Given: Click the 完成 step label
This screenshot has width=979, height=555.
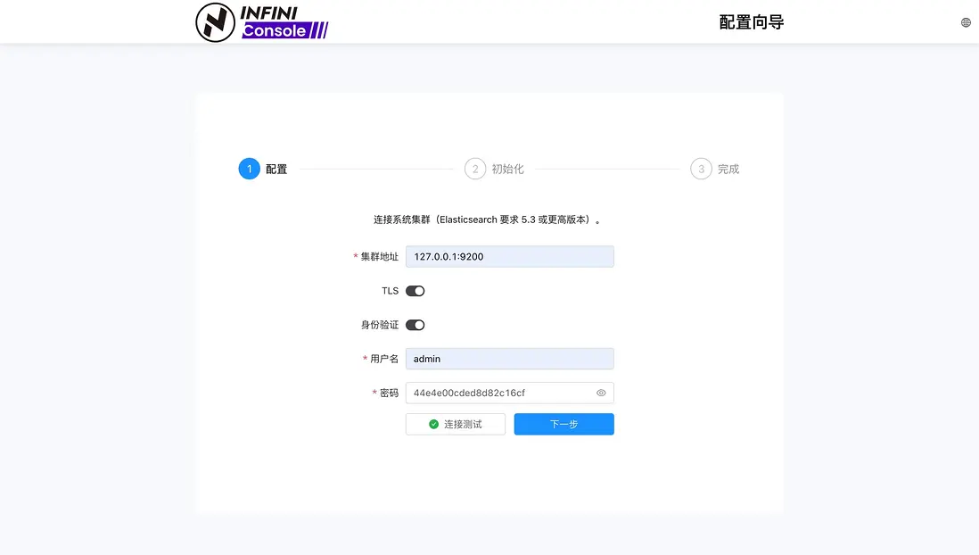Looking at the screenshot, I should (727, 169).
